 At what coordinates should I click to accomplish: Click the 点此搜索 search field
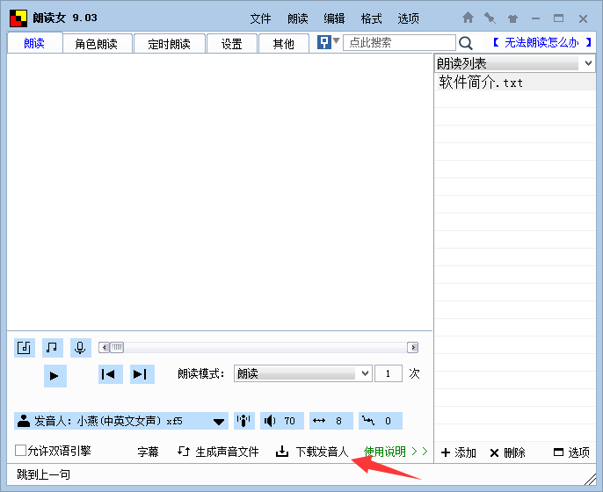(399, 42)
